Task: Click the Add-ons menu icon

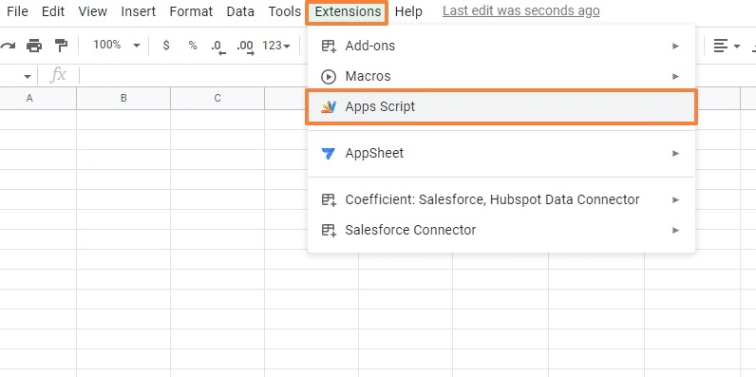Action: click(329, 46)
